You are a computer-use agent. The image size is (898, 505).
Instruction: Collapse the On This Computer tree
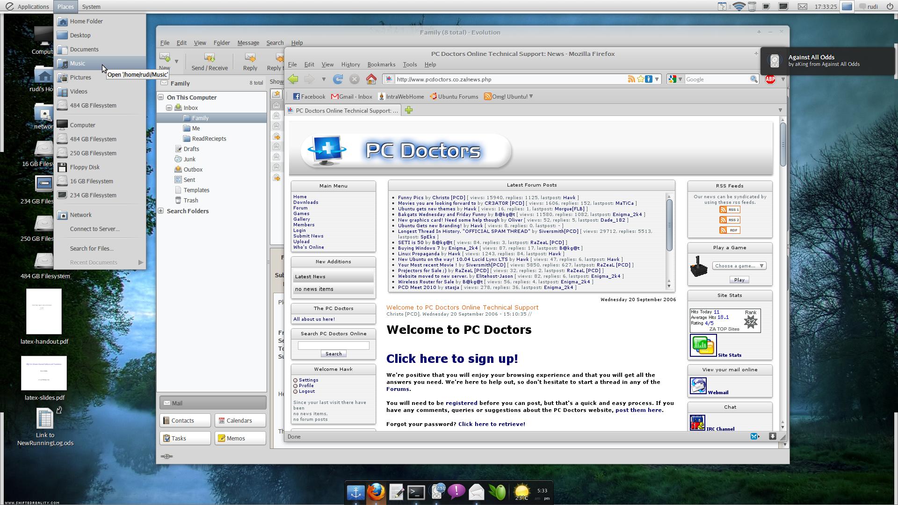point(161,97)
